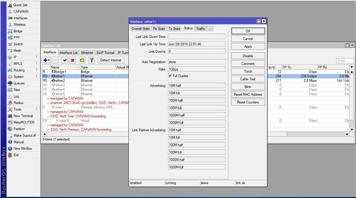Open the more tabs '...' button in dialog
Image resolution: width=356 pixels, height=198 pixels.
point(210,28)
